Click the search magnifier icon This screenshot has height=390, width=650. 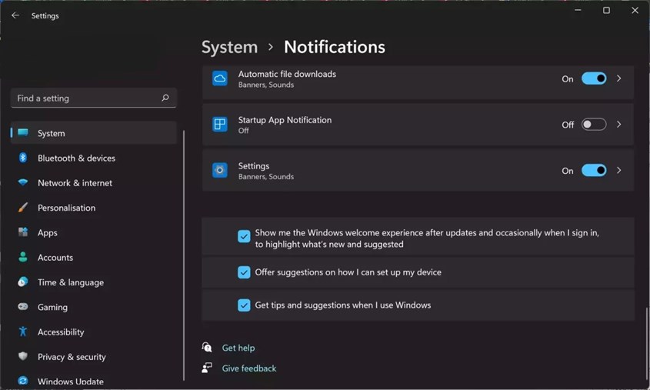click(165, 98)
